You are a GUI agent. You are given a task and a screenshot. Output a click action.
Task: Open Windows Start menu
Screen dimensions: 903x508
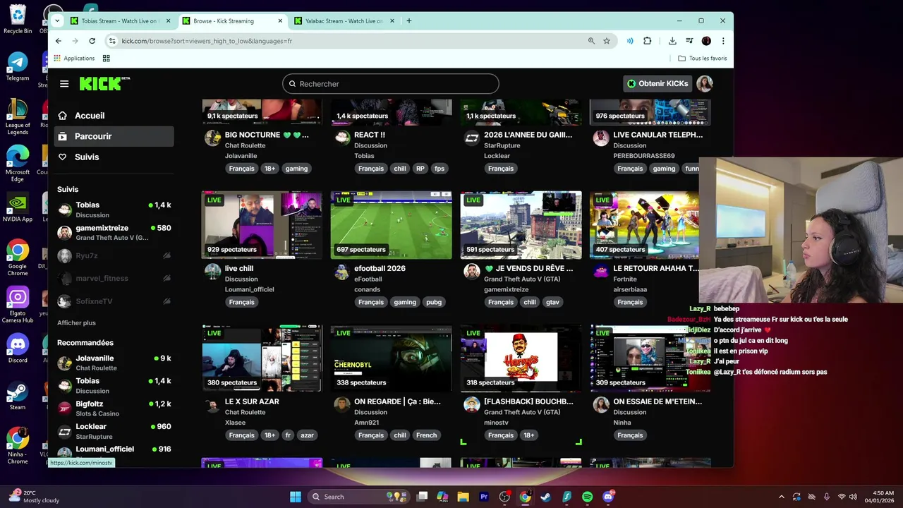pos(296,497)
